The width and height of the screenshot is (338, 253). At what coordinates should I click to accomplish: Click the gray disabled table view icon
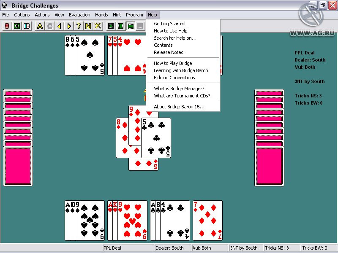(140, 26)
